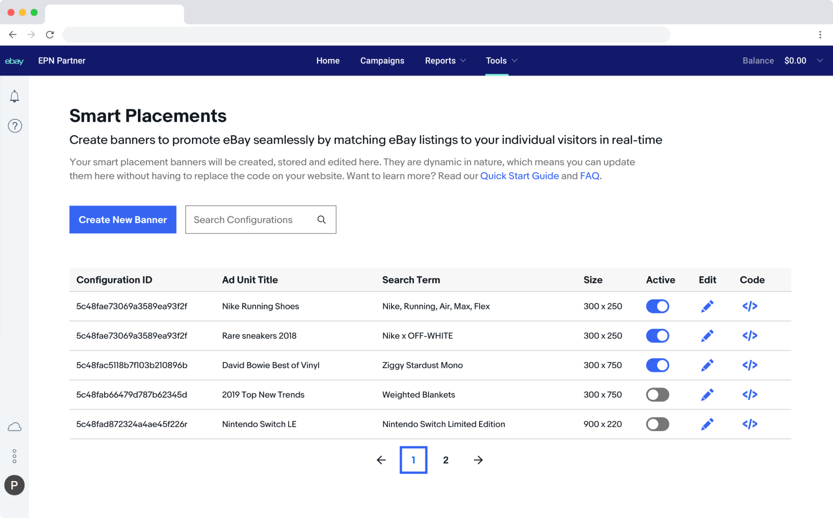Open the FAQ link
This screenshot has width=833, height=518.
tap(589, 176)
